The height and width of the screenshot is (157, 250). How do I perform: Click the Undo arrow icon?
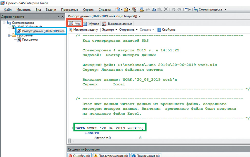pos(174,10)
